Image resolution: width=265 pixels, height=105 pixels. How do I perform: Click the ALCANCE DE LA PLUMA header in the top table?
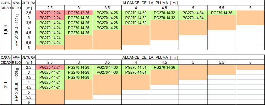tap(150, 3)
